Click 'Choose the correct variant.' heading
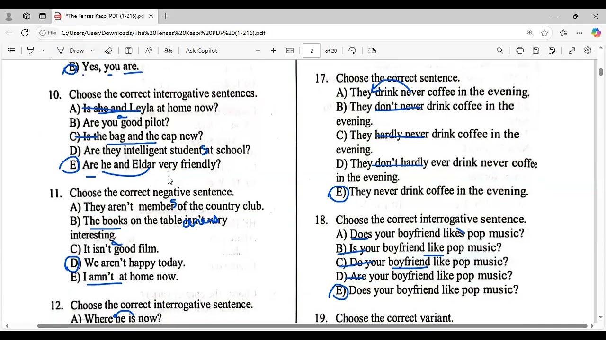The width and height of the screenshot is (606, 340). [394, 318]
